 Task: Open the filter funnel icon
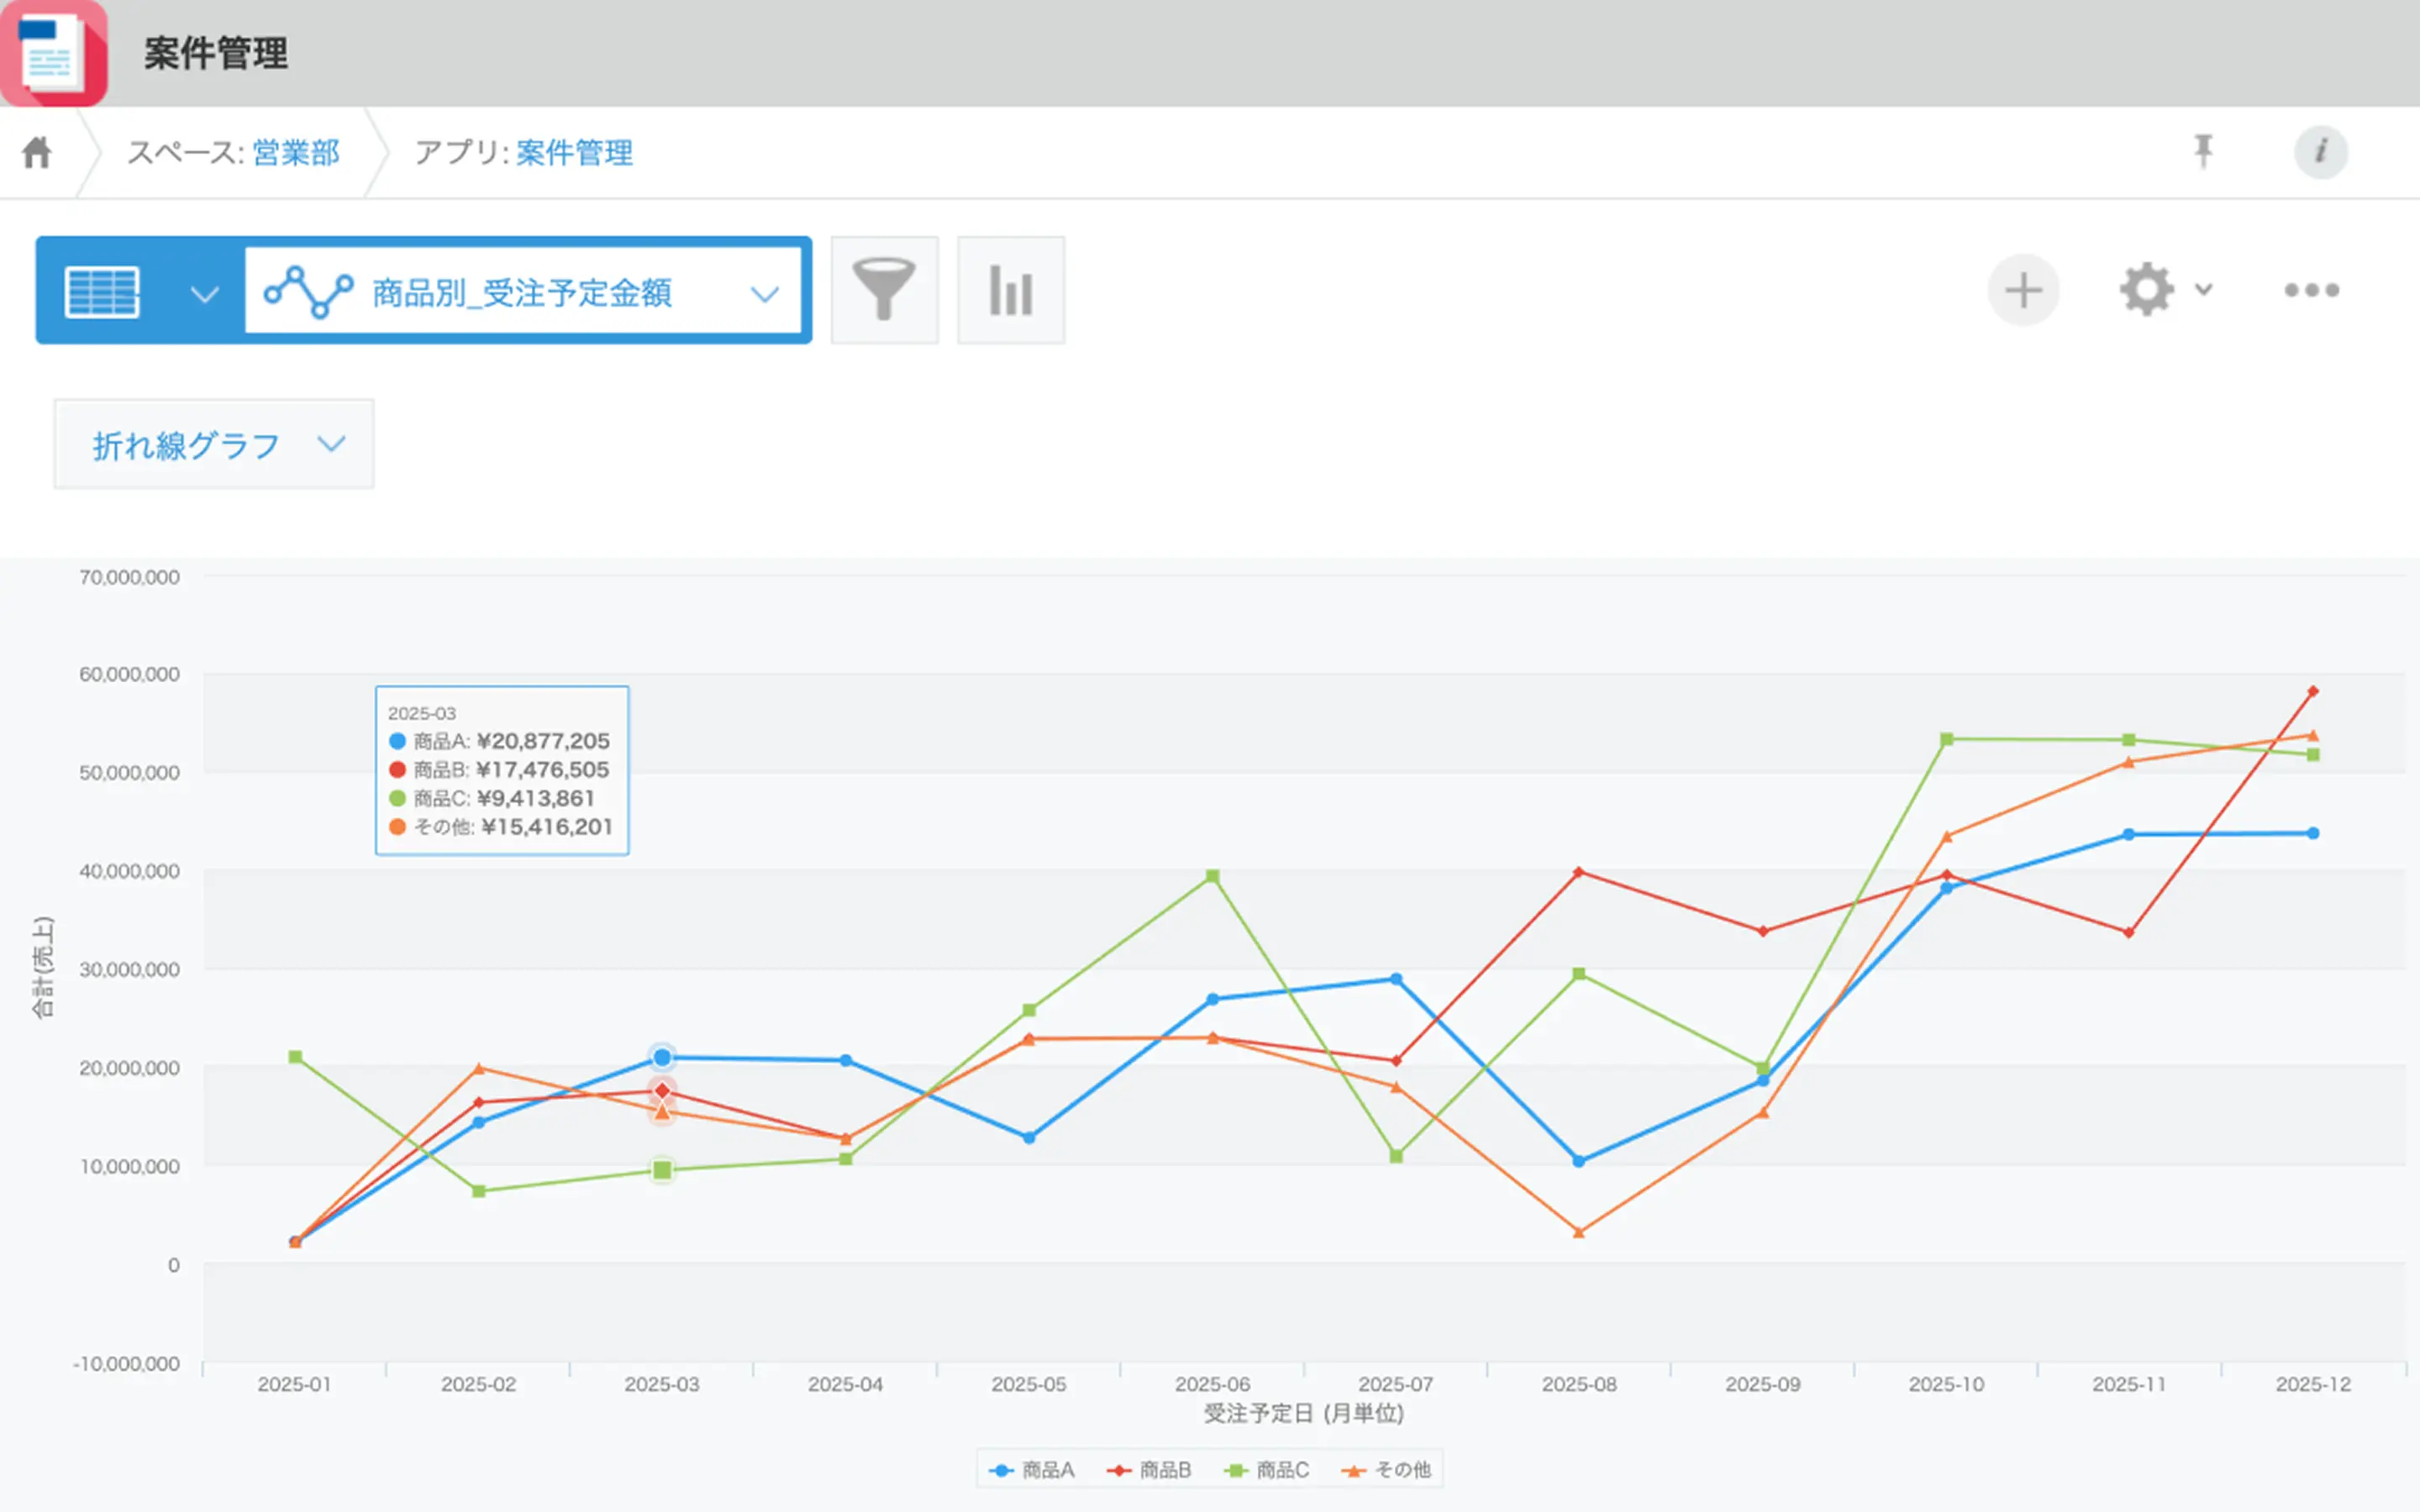884,290
